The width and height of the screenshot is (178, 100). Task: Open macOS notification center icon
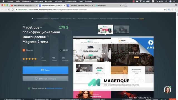point(174,1)
